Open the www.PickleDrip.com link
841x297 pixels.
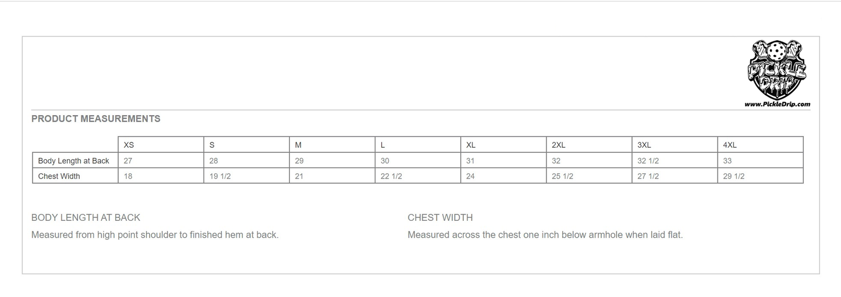(x=777, y=105)
